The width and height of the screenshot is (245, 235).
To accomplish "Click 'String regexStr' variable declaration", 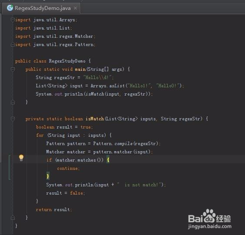I will pos(55,77).
